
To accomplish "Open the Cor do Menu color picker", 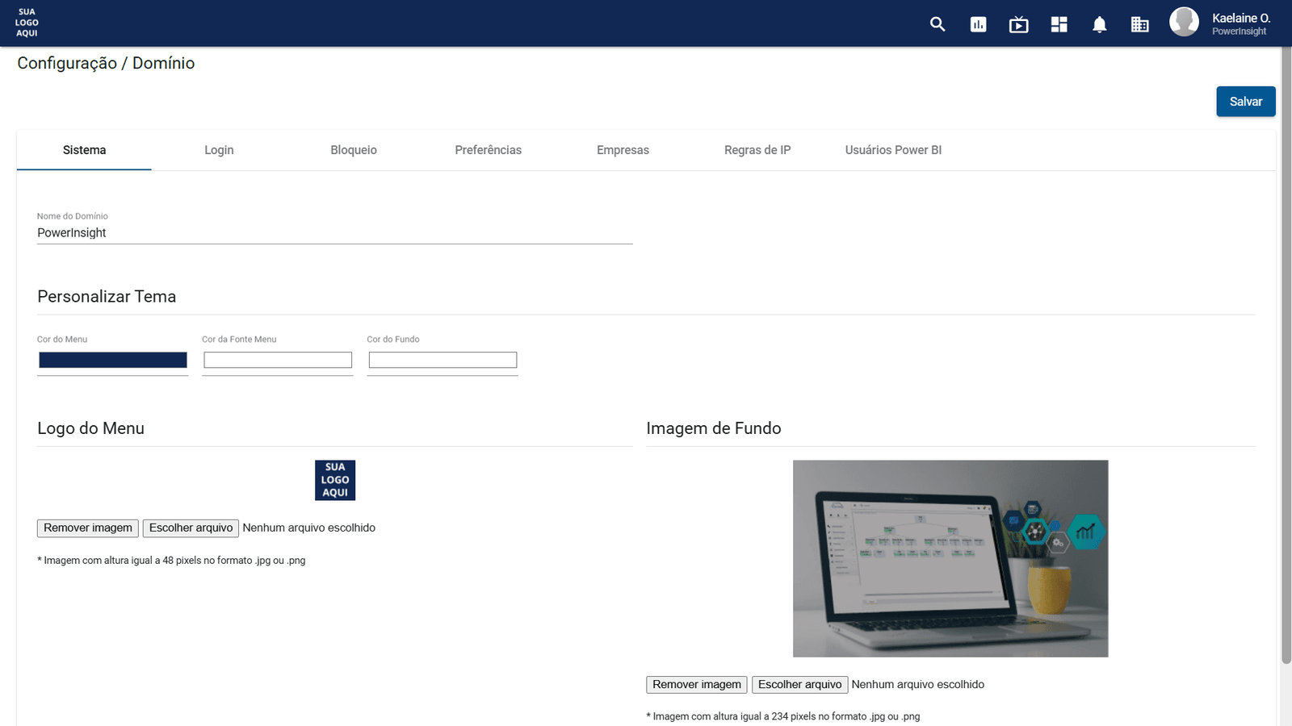I will click(x=113, y=360).
